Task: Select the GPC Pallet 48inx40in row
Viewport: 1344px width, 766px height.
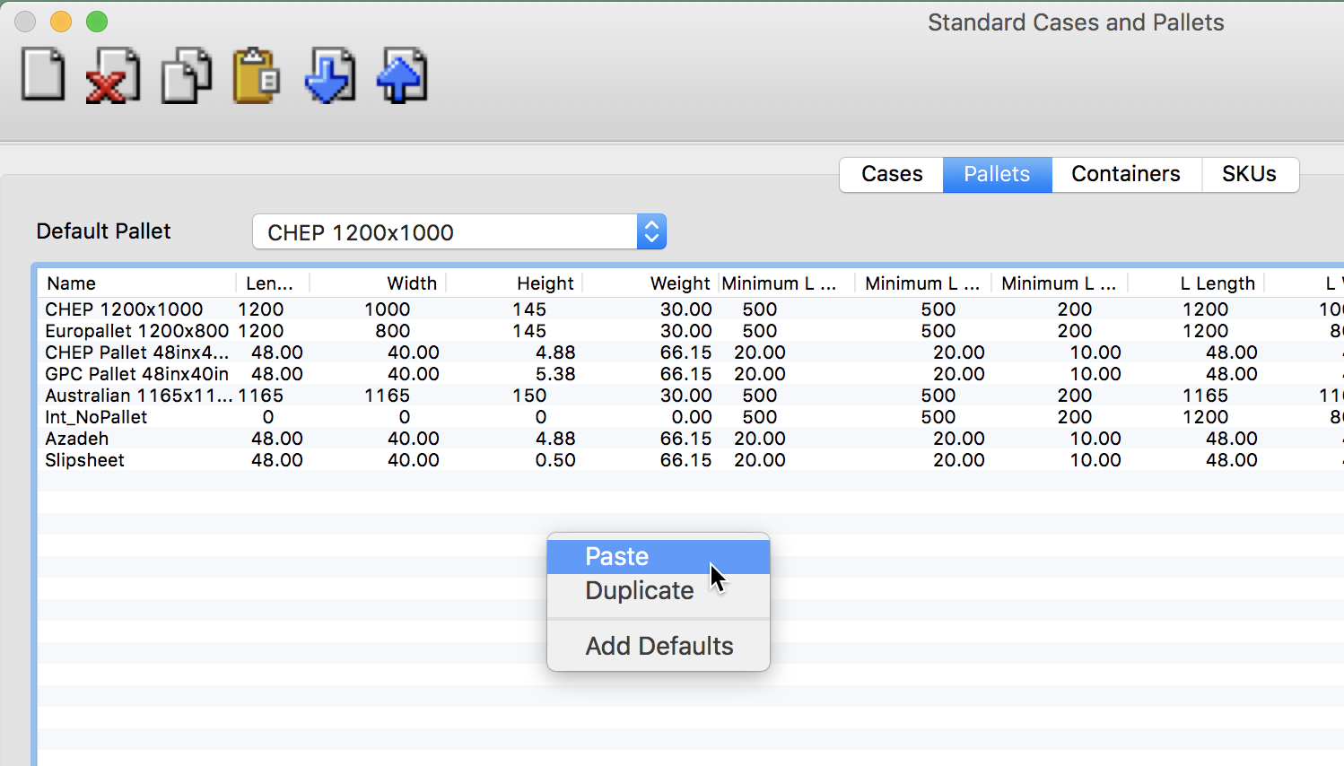Action: tap(691, 374)
